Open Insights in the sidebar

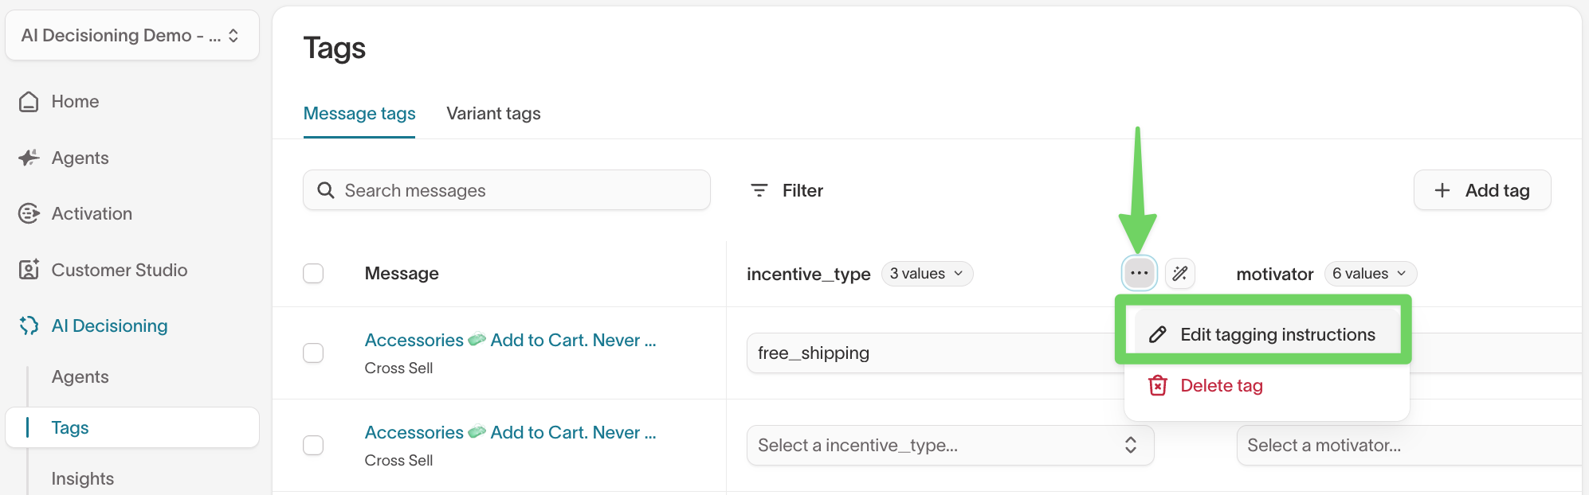click(x=83, y=478)
